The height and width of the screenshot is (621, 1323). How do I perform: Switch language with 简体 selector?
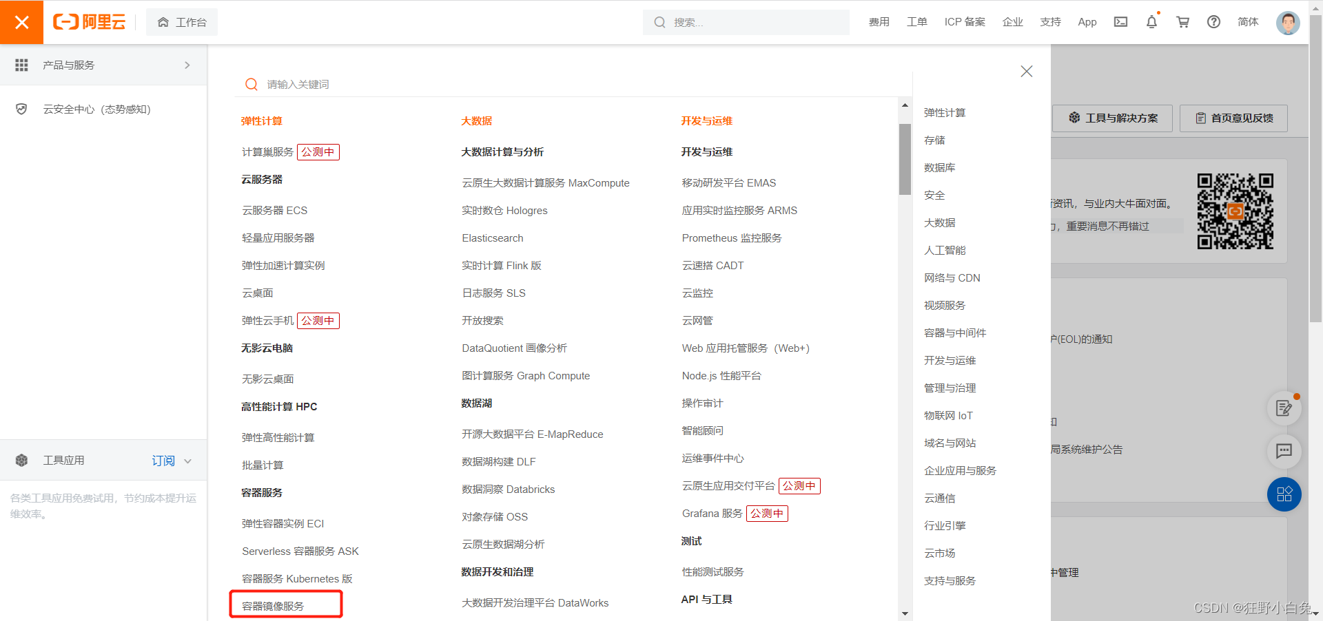coord(1248,22)
